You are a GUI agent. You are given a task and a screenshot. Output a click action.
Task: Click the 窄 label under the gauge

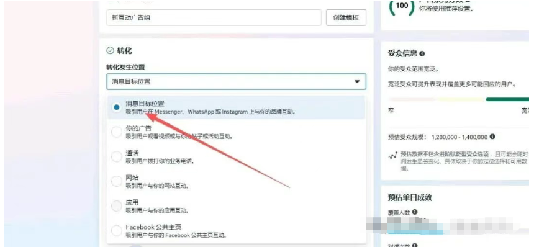click(x=391, y=110)
